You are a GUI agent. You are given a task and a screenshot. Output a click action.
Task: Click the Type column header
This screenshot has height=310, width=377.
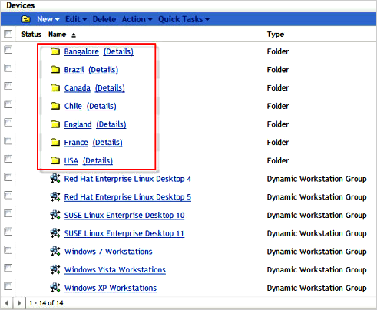(276, 35)
